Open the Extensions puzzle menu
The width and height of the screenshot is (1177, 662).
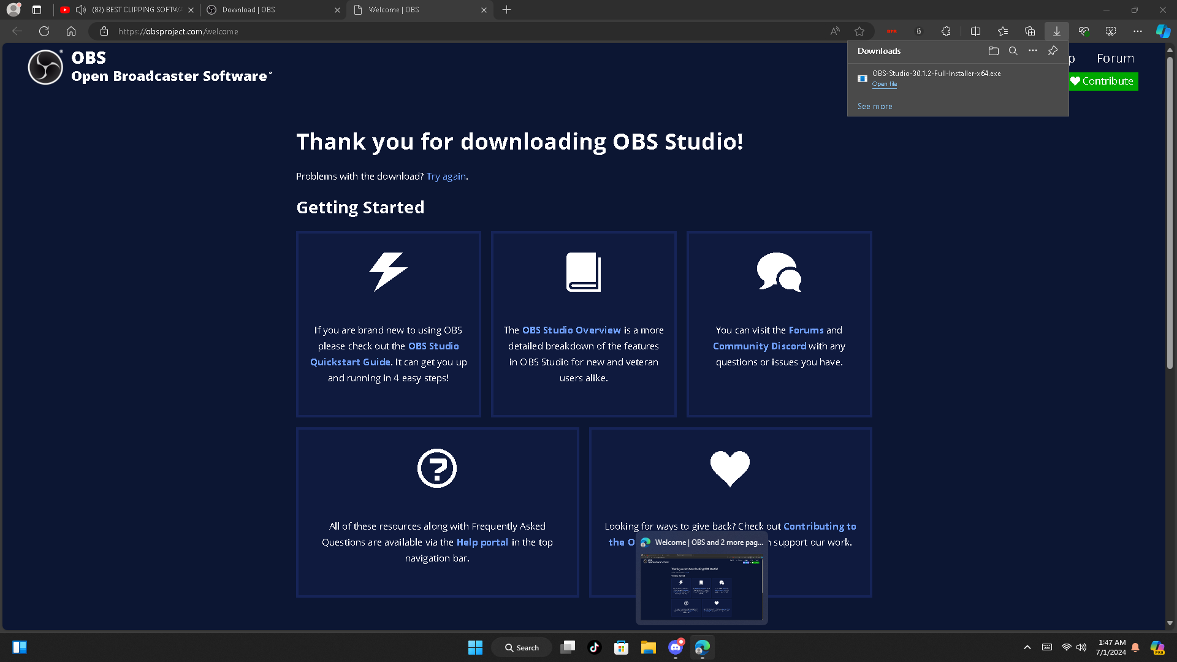[x=946, y=31]
